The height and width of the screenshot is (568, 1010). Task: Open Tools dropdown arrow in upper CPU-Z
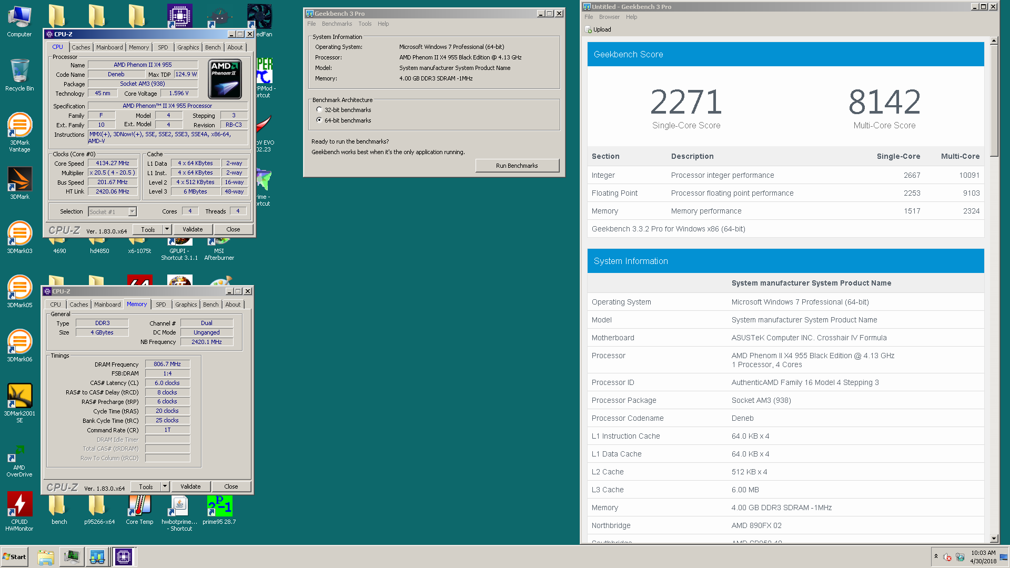pyautogui.click(x=167, y=229)
